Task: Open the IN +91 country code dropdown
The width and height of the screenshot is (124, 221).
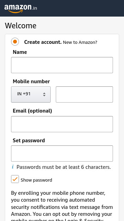Action: click(x=31, y=94)
